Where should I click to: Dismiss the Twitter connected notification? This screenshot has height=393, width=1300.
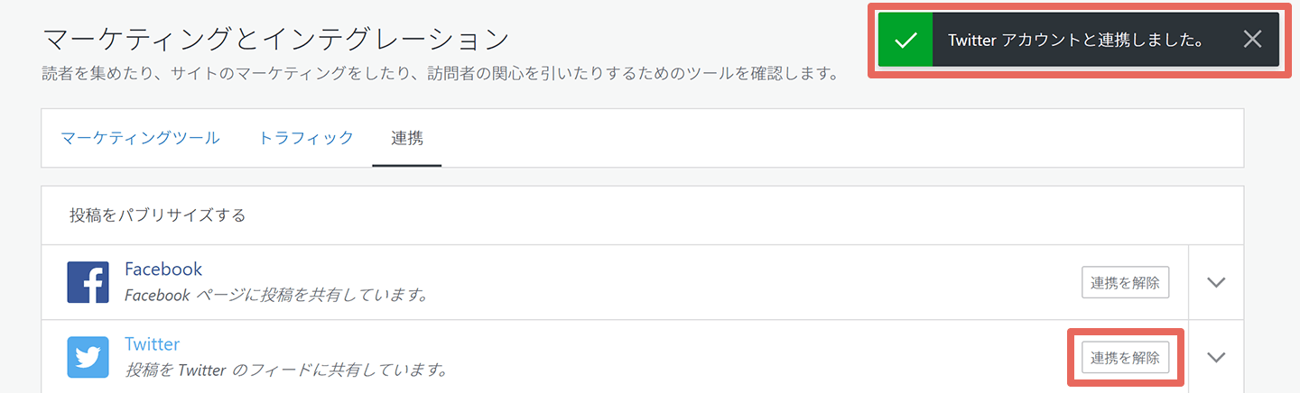tap(1252, 40)
